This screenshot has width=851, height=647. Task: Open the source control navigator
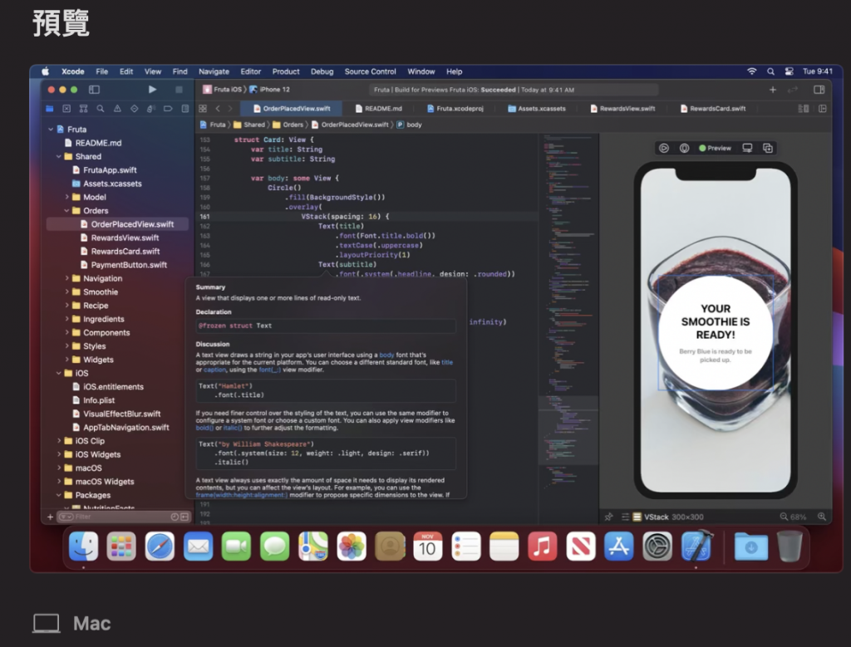coord(66,109)
